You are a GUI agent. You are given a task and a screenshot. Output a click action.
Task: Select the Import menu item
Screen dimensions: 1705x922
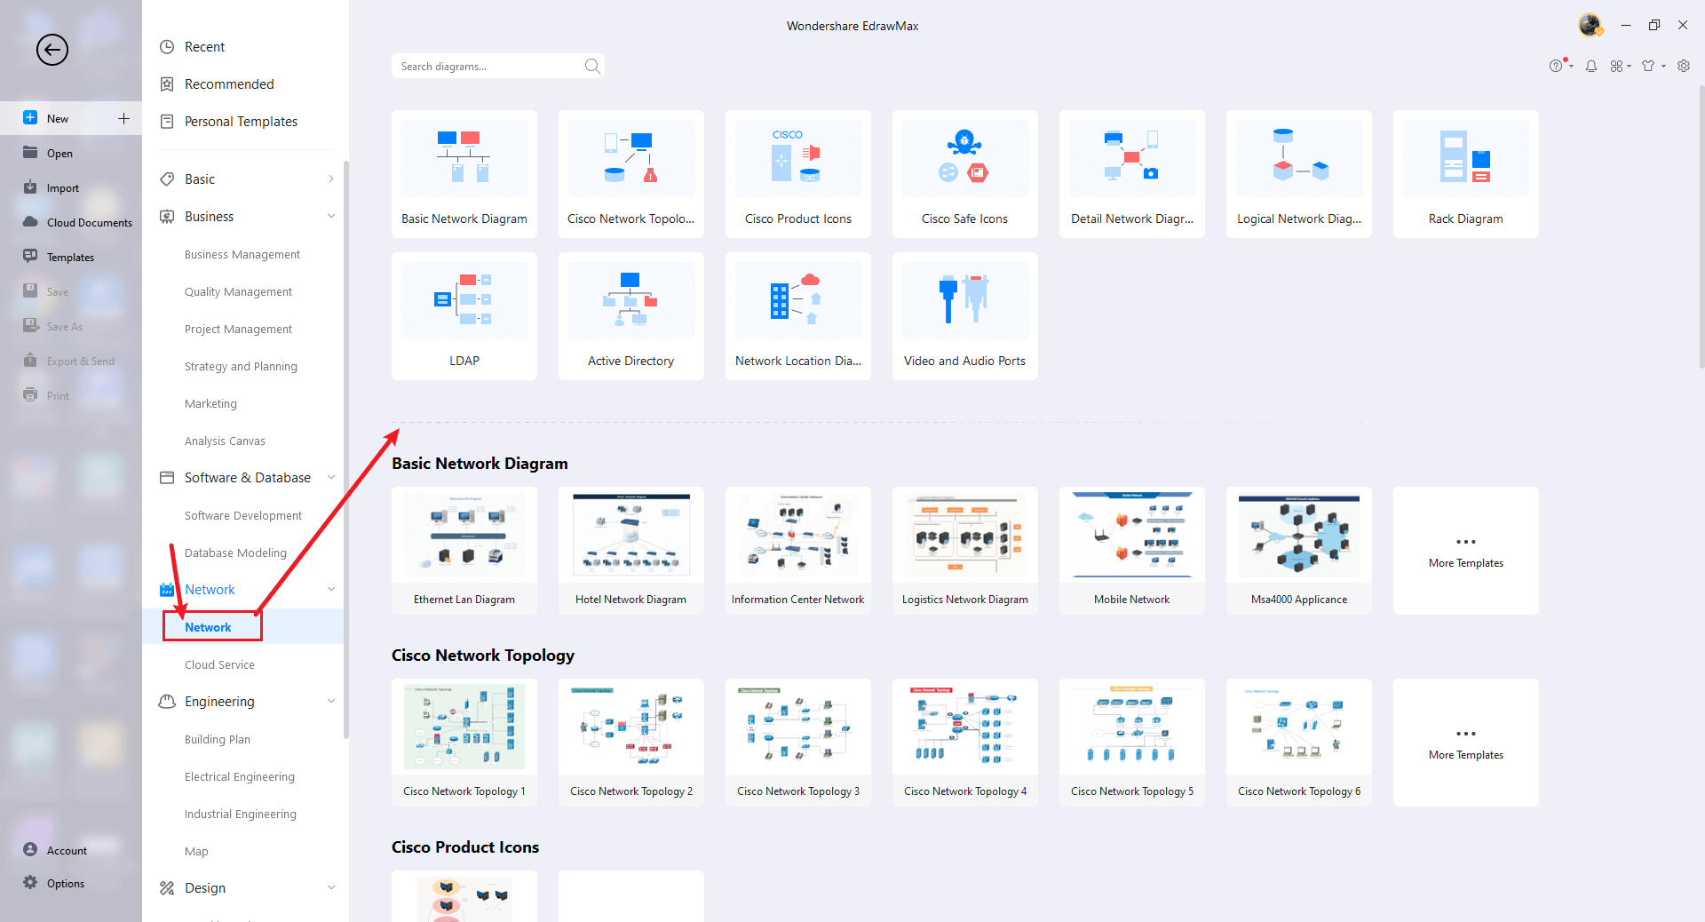(x=71, y=187)
